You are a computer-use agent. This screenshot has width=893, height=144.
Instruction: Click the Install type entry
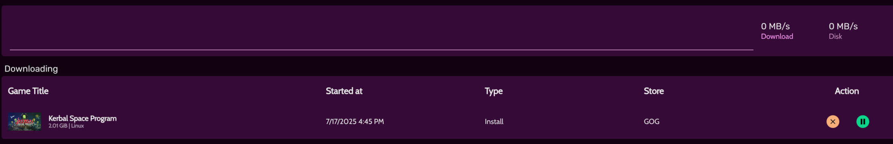494,121
